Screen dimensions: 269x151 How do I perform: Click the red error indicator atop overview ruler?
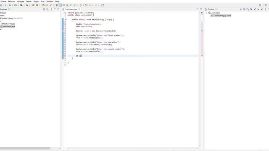(x=202, y=13)
